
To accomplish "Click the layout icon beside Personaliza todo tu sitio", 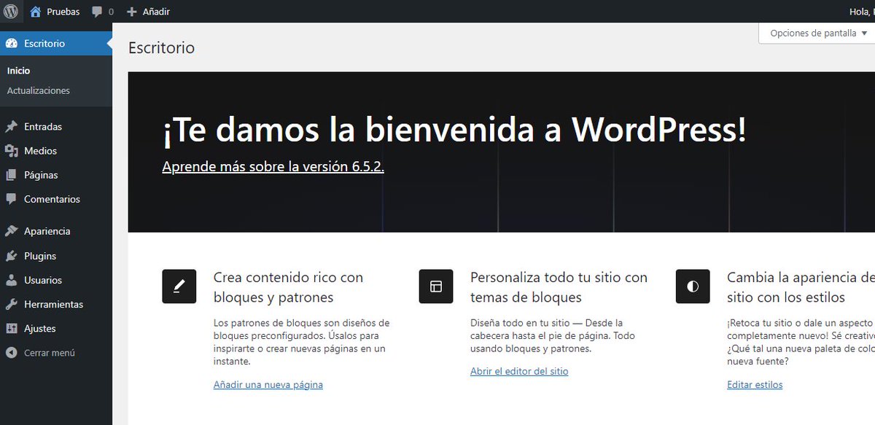I will click(436, 286).
